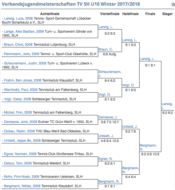Select Bergmann, Niklas, 2008 player link

[22, 186]
